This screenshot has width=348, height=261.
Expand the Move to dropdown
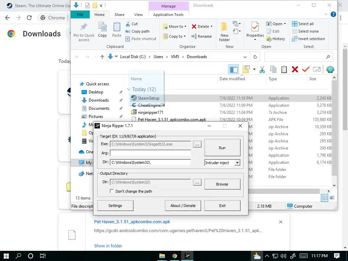coord(185,27)
